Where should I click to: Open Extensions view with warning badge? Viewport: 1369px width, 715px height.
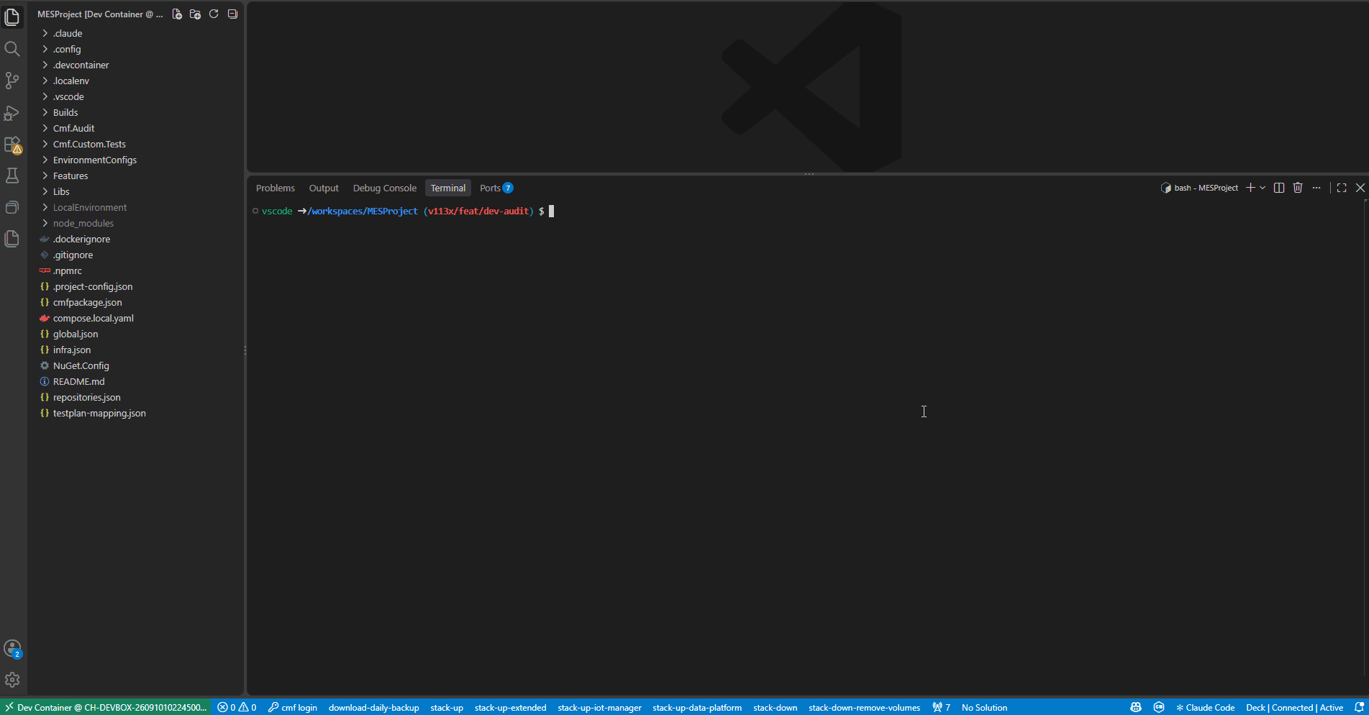click(x=12, y=145)
